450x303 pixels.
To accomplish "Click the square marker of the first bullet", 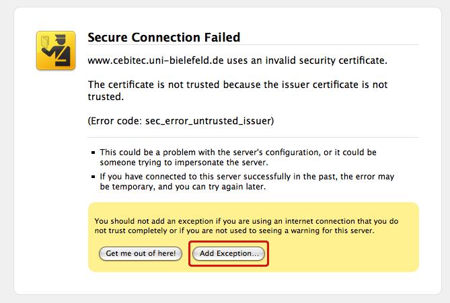I will click(x=93, y=153).
